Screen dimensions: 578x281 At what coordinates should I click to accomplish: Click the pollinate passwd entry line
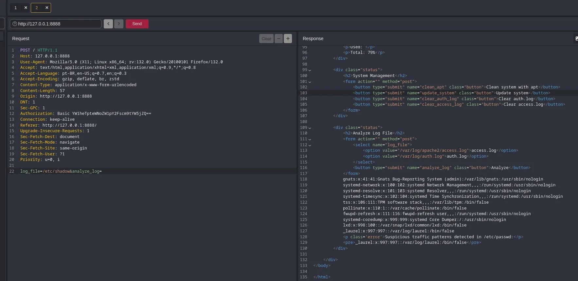click(x=405, y=208)
